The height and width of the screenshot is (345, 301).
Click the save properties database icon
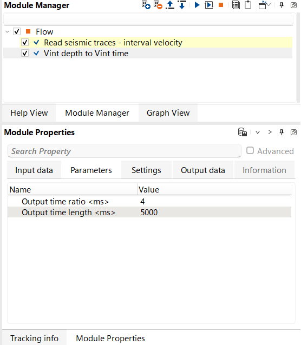[x=243, y=132]
